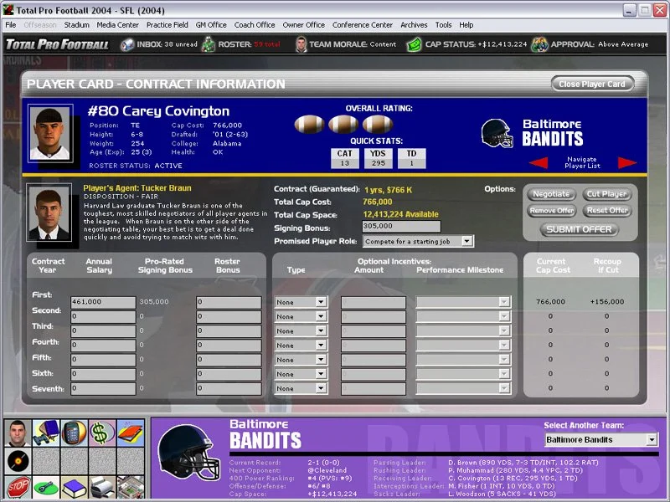Select the wrench tool icon

(x=44, y=488)
